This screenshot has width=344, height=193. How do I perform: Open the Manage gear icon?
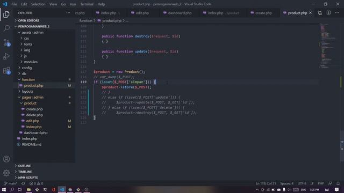click(x=6, y=173)
